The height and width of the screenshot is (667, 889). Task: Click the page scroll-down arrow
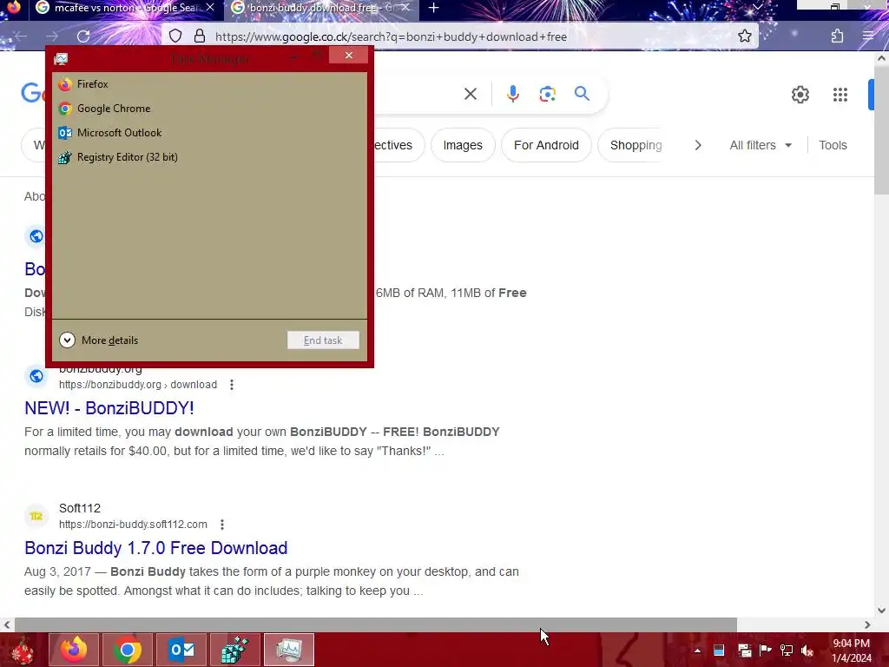882,611
